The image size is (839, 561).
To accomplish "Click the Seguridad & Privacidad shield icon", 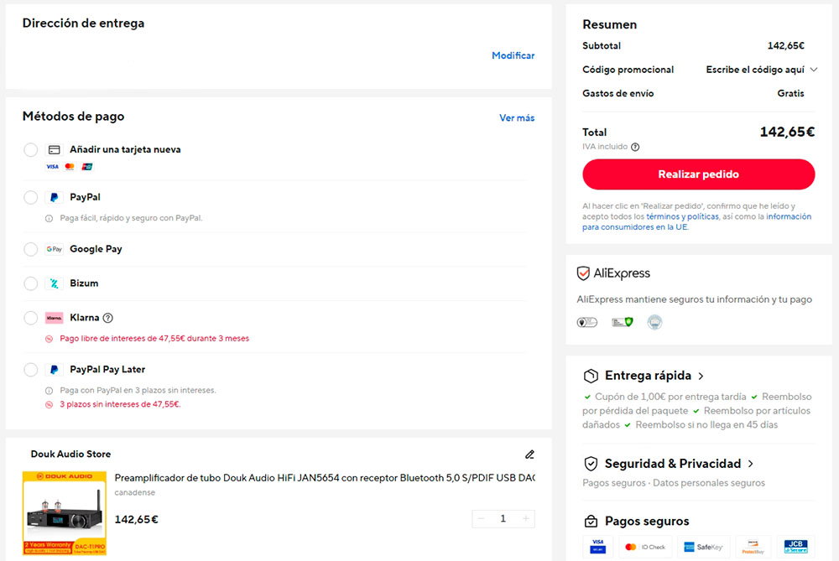I will click(591, 464).
